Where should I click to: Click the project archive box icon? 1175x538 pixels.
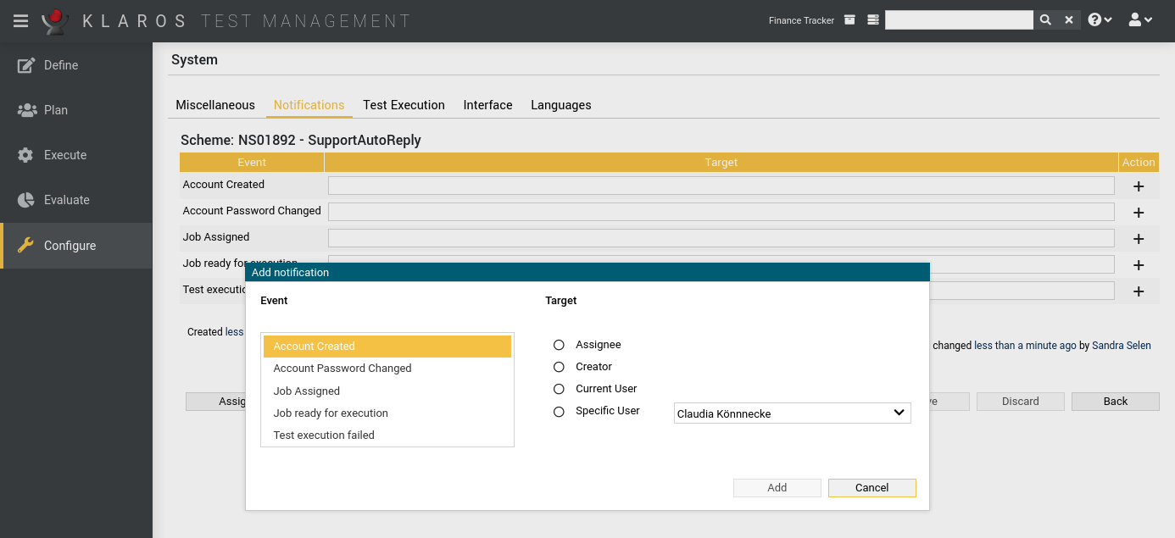pyautogui.click(x=849, y=20)
